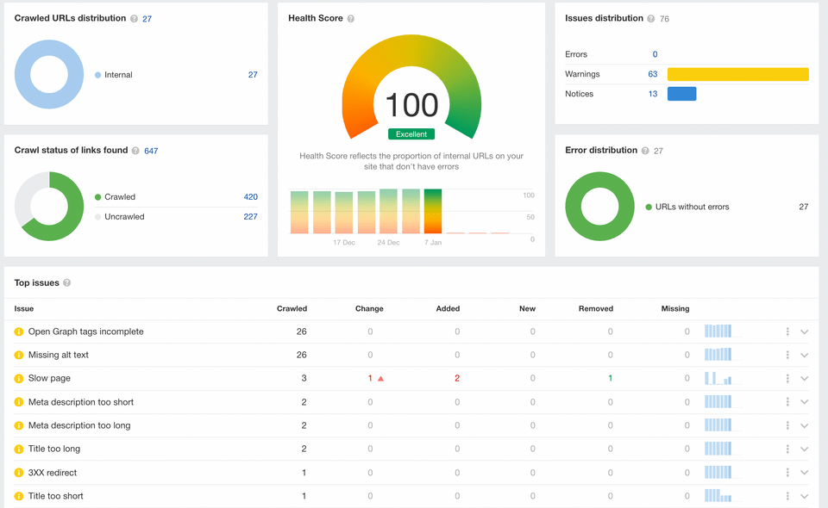Screen dimensions: 828x508
Task: Open the 63 Warnings count link
Action: pyautogui.click(x=653, y=75)
